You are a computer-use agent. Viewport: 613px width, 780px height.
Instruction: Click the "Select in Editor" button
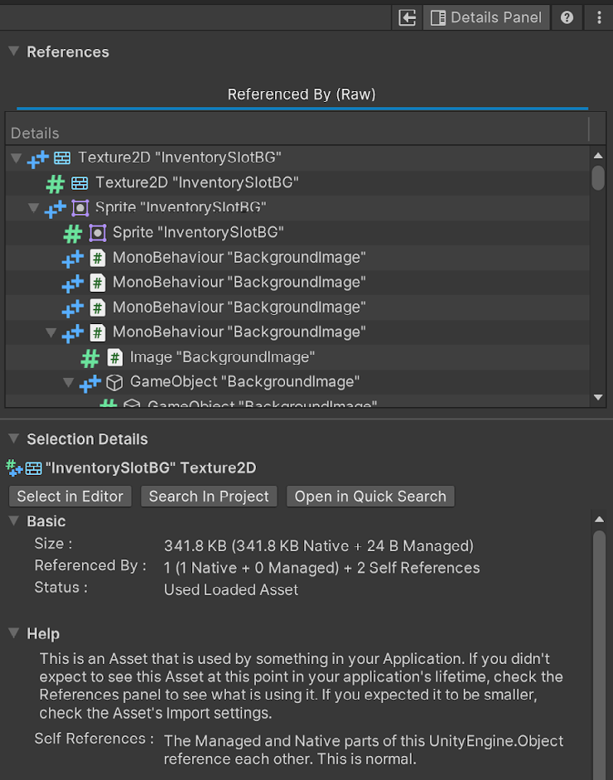click(70, 496)
